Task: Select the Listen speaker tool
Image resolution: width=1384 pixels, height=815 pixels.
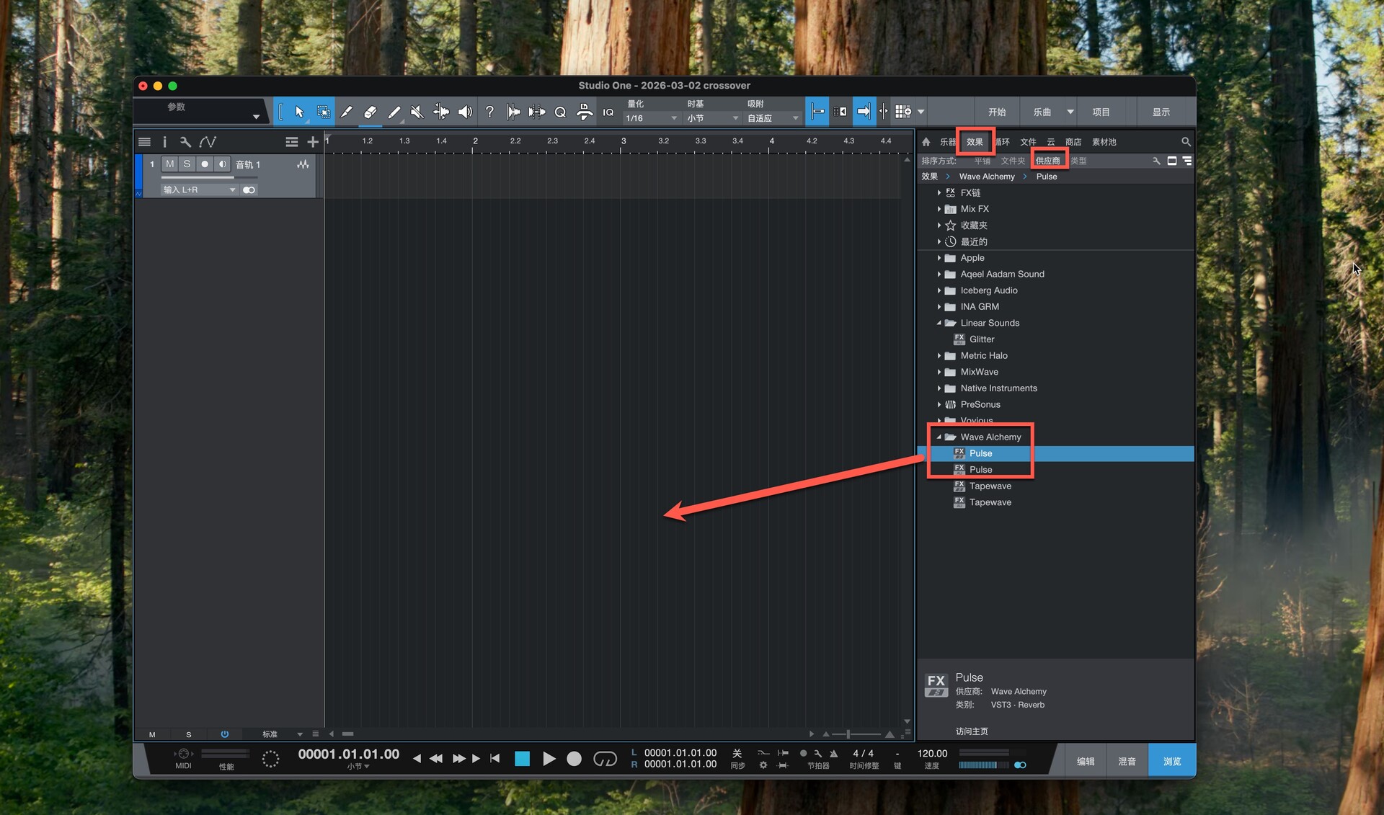Action: [x=465, y=112]
